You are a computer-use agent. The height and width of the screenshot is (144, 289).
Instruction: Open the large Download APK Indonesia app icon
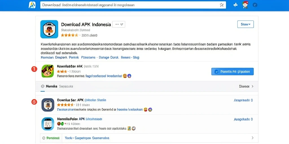[x=49, y=29]
